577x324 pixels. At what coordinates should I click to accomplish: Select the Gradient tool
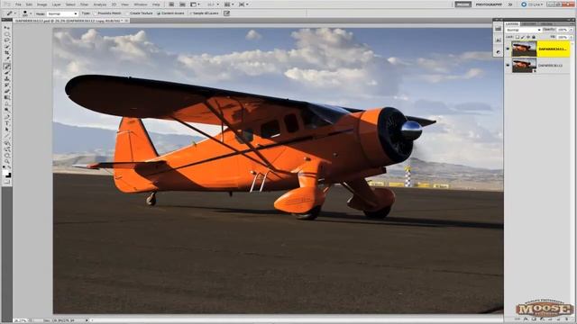7,98
